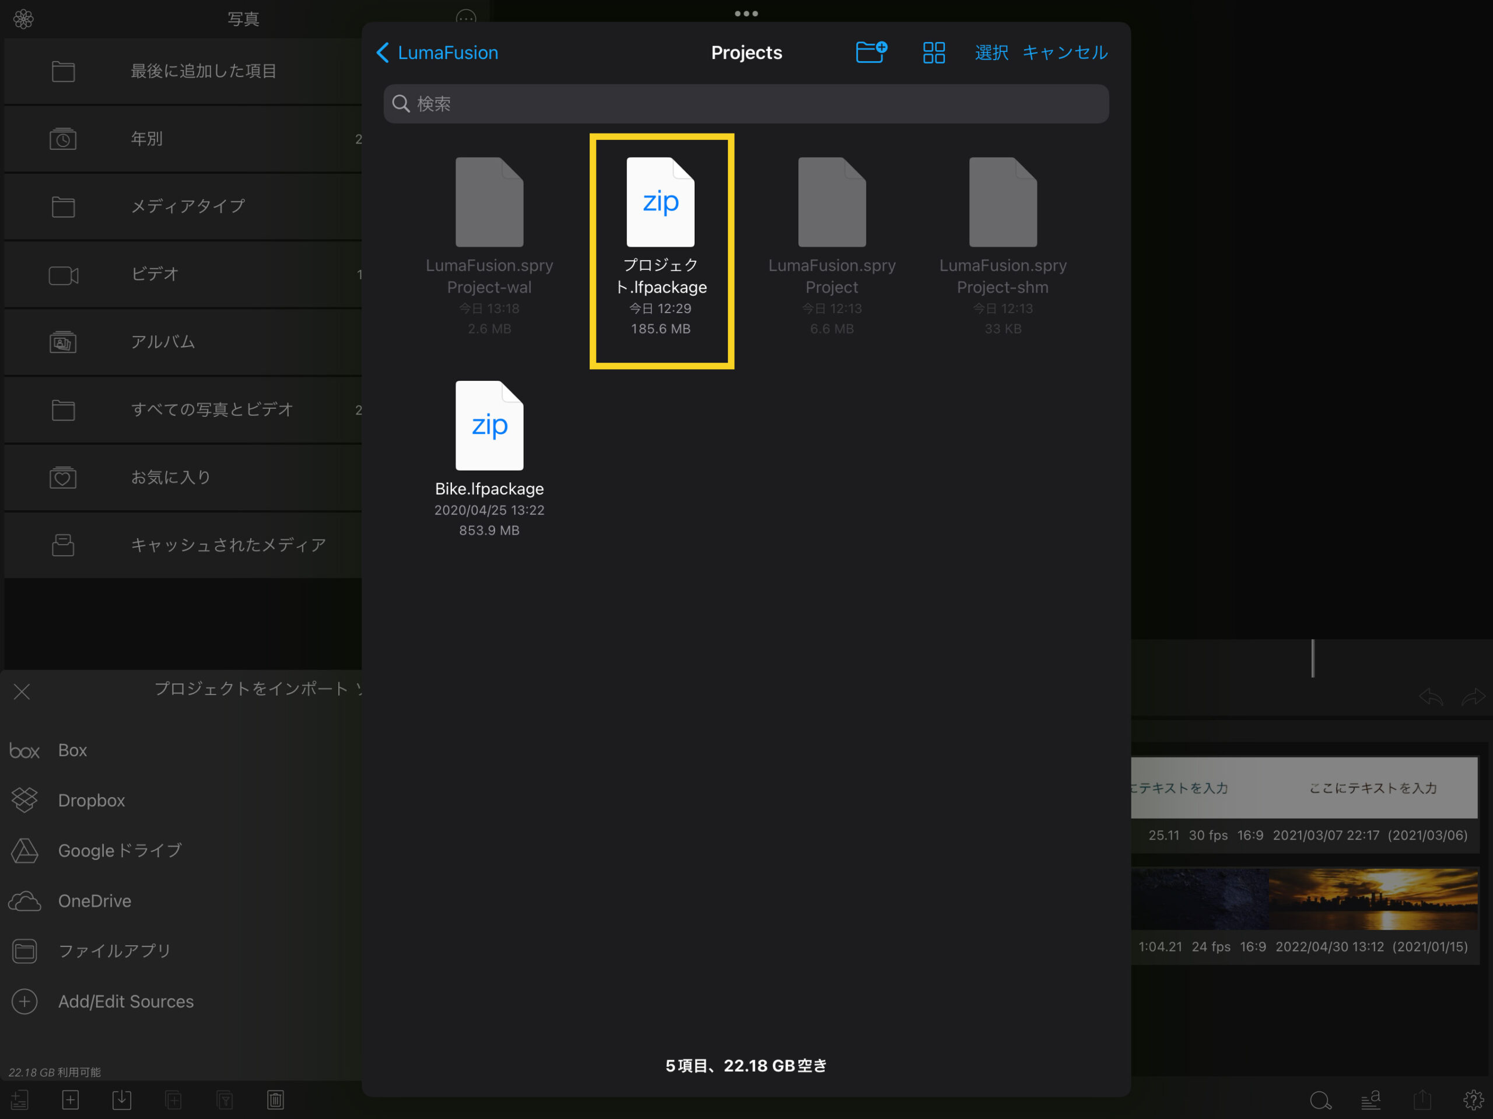Click the undo arrow

tap(1430, 696)
